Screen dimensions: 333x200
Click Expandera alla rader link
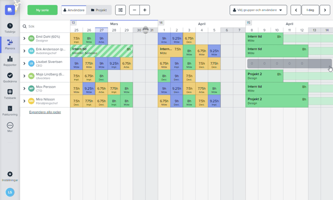(45, 112)
